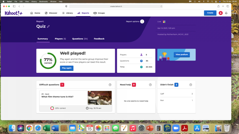
Task: Go to Library in top navigation
Action: click(67, 13)
